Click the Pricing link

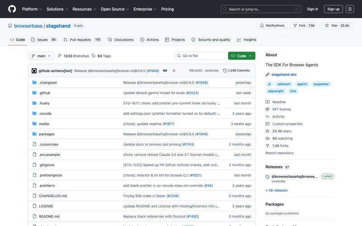tap(167, 9)
